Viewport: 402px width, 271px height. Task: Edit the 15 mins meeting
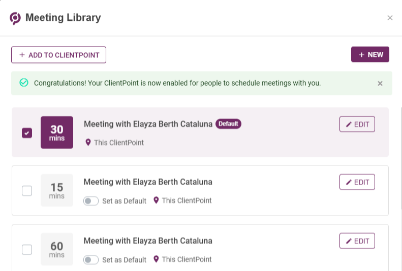[357, 182]
